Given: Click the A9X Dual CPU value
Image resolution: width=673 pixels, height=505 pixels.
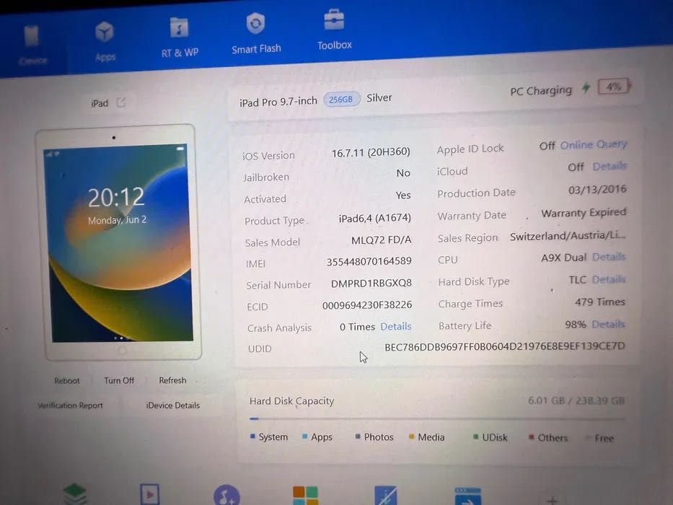Looking at the screenshot, I should point(563,258).
